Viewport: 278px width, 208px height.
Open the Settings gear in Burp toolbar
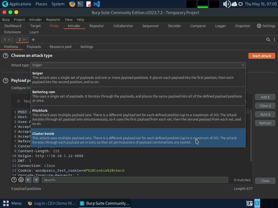266,26
